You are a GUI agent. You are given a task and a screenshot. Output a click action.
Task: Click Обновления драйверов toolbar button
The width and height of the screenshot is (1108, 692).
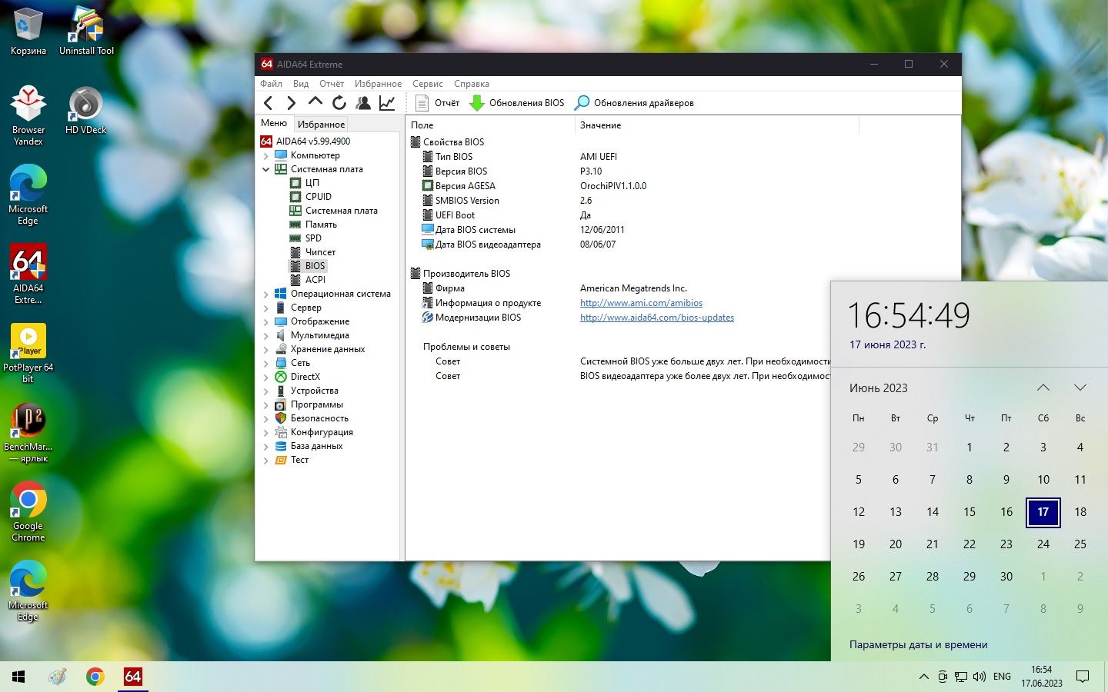634,103
